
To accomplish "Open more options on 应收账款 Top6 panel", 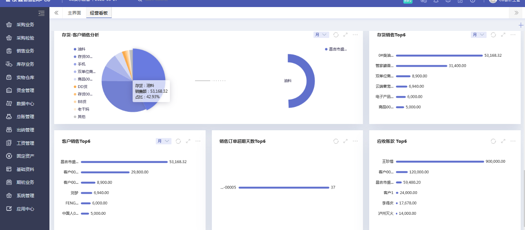I will tap(512, 141).
